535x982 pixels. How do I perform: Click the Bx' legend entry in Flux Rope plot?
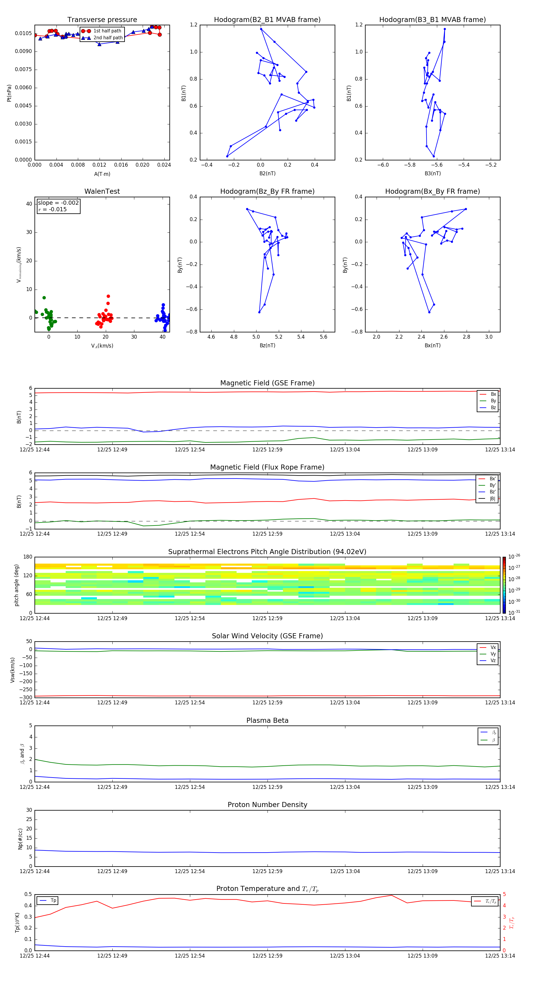(487, 479)
